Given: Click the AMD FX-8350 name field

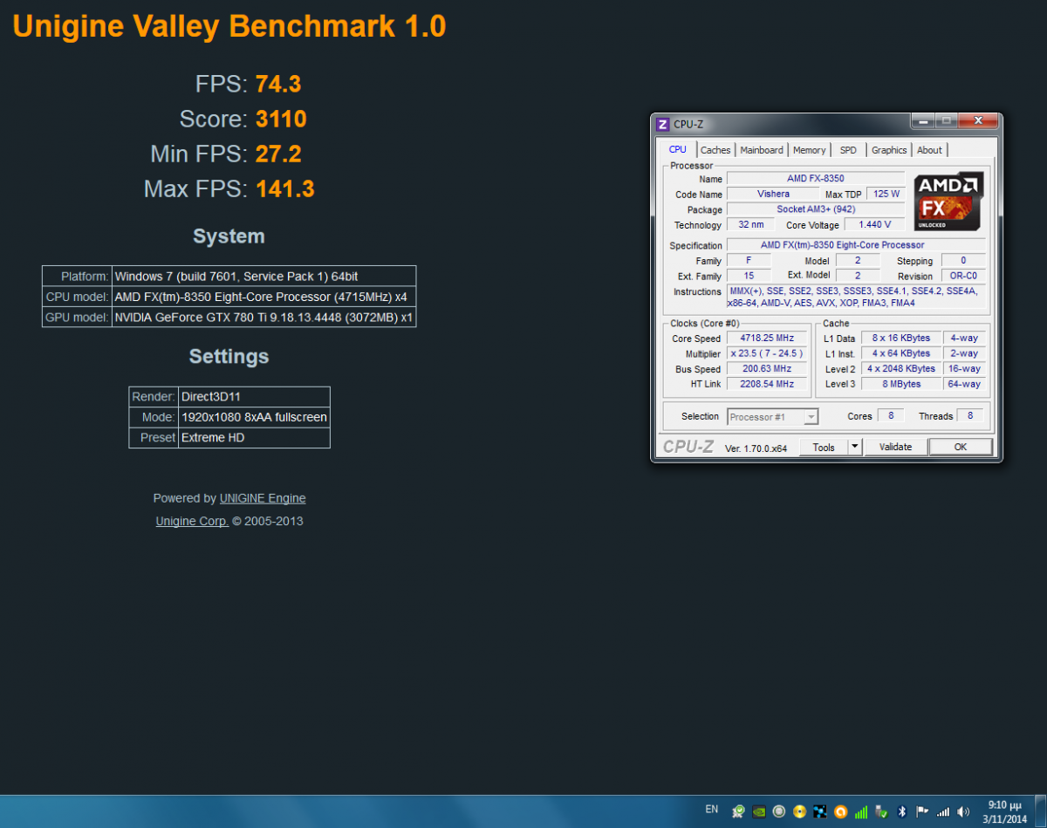Looking at the screenshot, I should point(816,179).
